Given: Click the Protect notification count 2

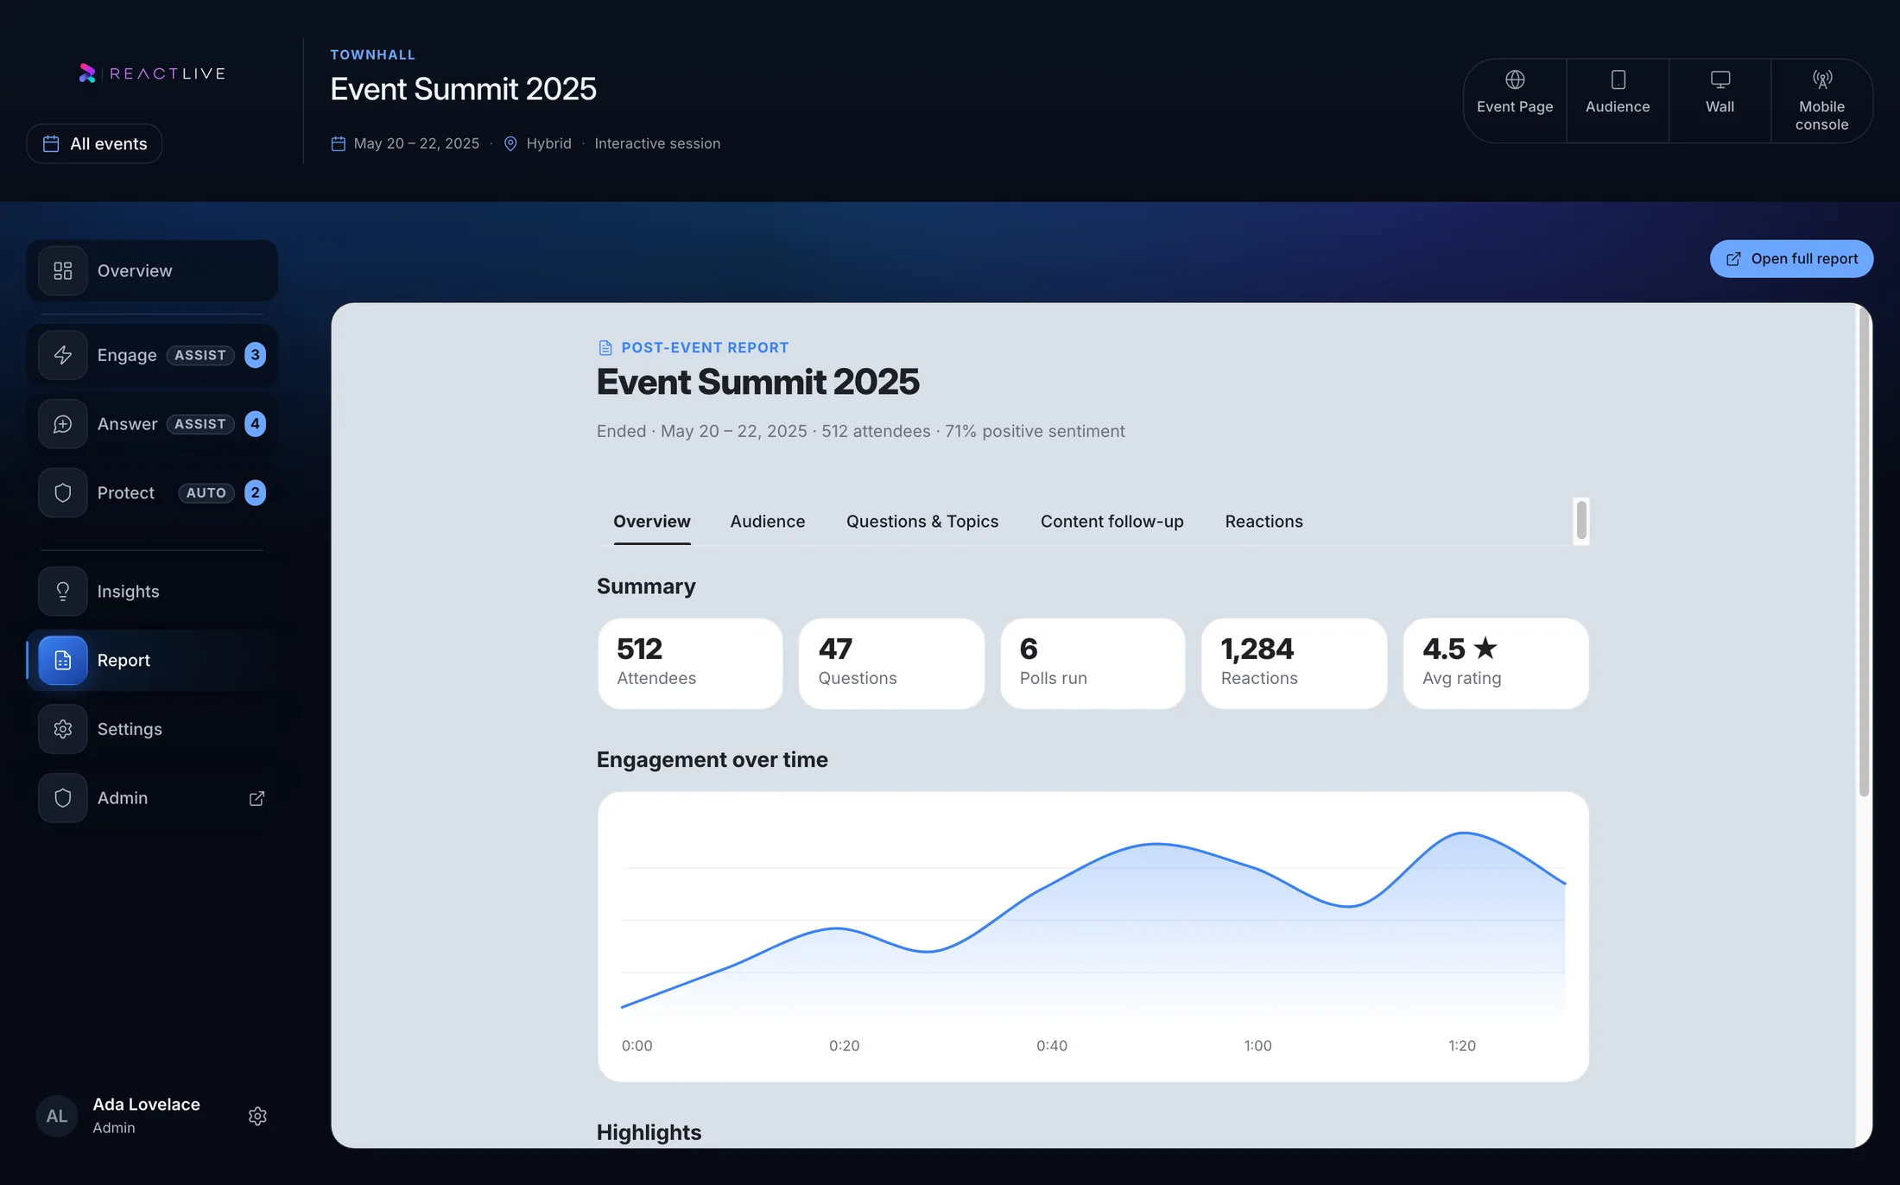Looking at the screenshot, I should click(255, 493).
